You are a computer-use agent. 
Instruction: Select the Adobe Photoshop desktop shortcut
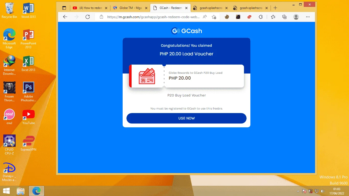coord(28,92)
